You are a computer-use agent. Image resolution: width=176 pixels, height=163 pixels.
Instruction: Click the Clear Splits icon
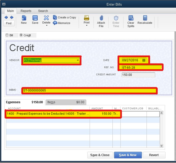pyautogui.click(x=131, y=18)
